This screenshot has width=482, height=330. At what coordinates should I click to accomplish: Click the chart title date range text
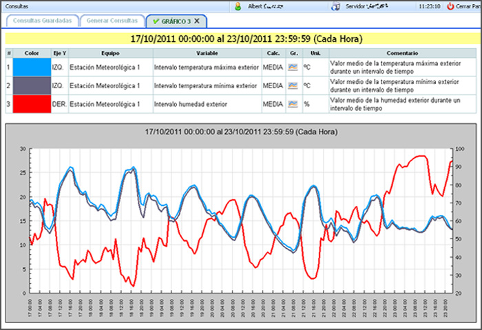click(x=241, y=132)
